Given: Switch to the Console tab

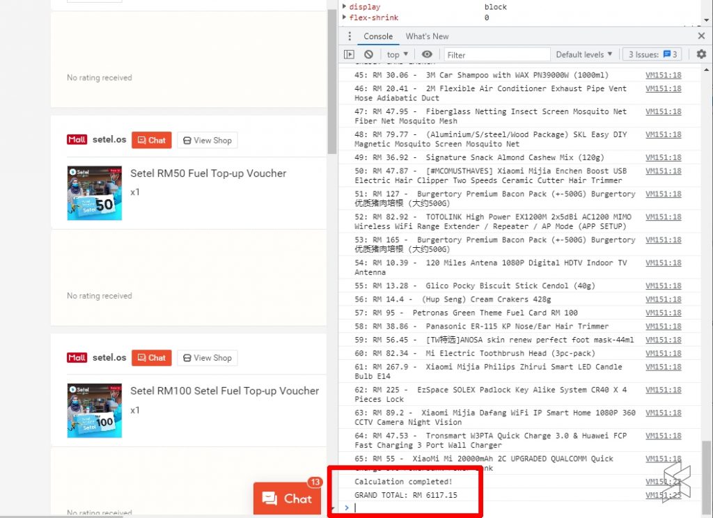Looking at the screenshot, I should pos(378,36).
